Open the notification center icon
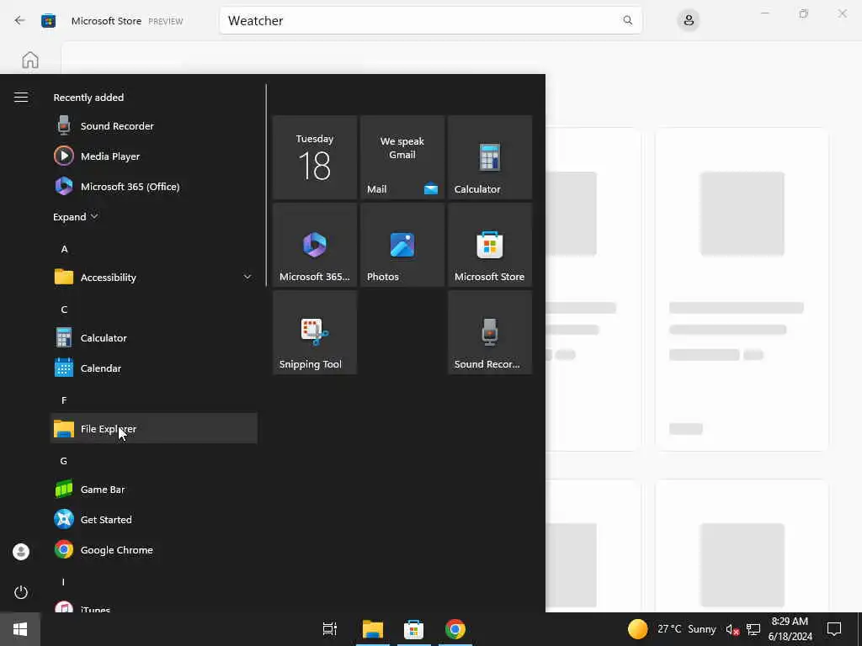Screen dimensions: 862x646 [834, 629]
